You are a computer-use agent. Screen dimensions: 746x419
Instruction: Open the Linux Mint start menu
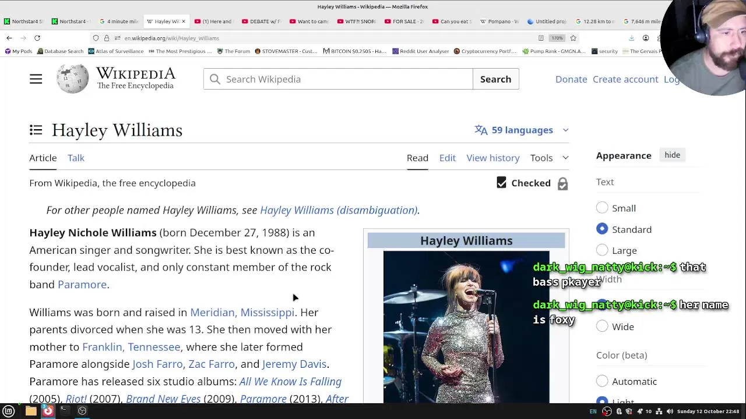[x=9, y=411]
